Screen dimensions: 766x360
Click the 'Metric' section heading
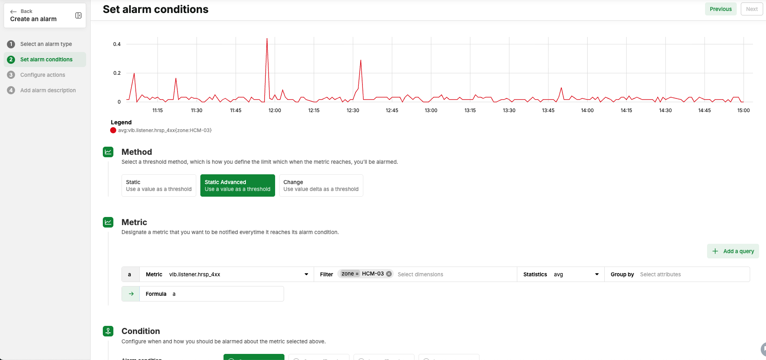coord(134,222)
